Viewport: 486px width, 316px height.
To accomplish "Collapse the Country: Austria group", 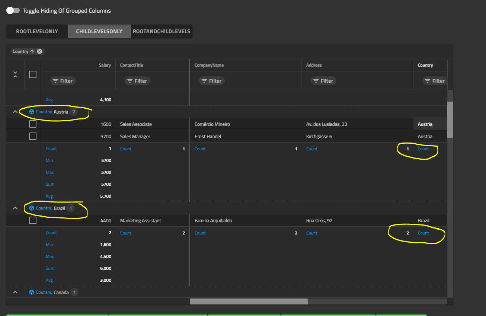I will 15,111.
